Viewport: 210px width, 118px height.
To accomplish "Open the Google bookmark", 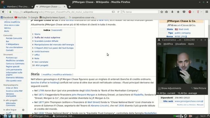I will (33, 17).
